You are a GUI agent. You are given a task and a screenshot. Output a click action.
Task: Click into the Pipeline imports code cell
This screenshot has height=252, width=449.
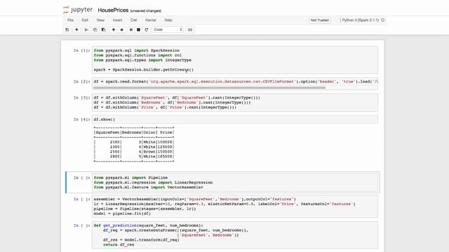pyautogui.click(x=235, y=182)
